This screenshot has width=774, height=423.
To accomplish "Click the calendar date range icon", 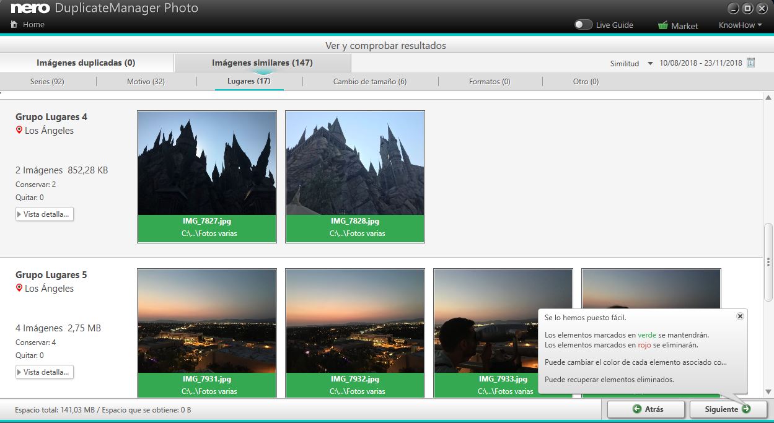I will 750,63.
